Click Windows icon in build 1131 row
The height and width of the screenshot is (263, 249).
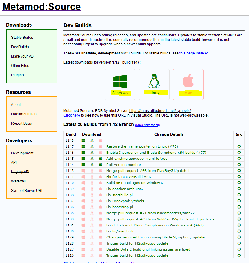point(83,225)
